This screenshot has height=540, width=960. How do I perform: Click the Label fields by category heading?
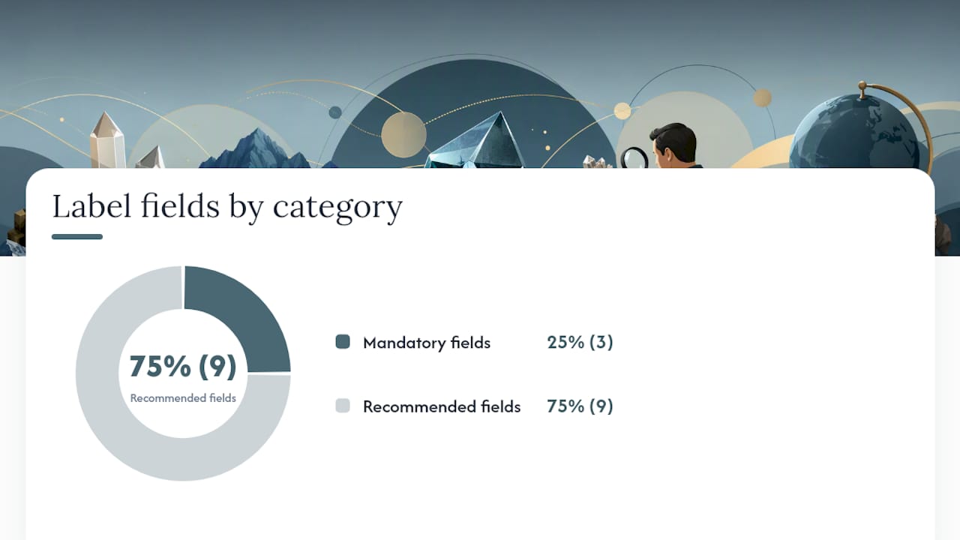227,206
